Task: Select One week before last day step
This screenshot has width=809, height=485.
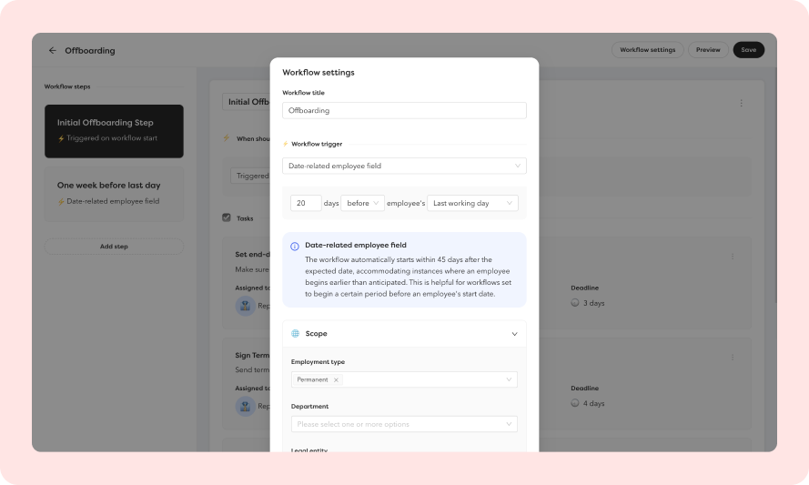Action: [x=114, y=194]
